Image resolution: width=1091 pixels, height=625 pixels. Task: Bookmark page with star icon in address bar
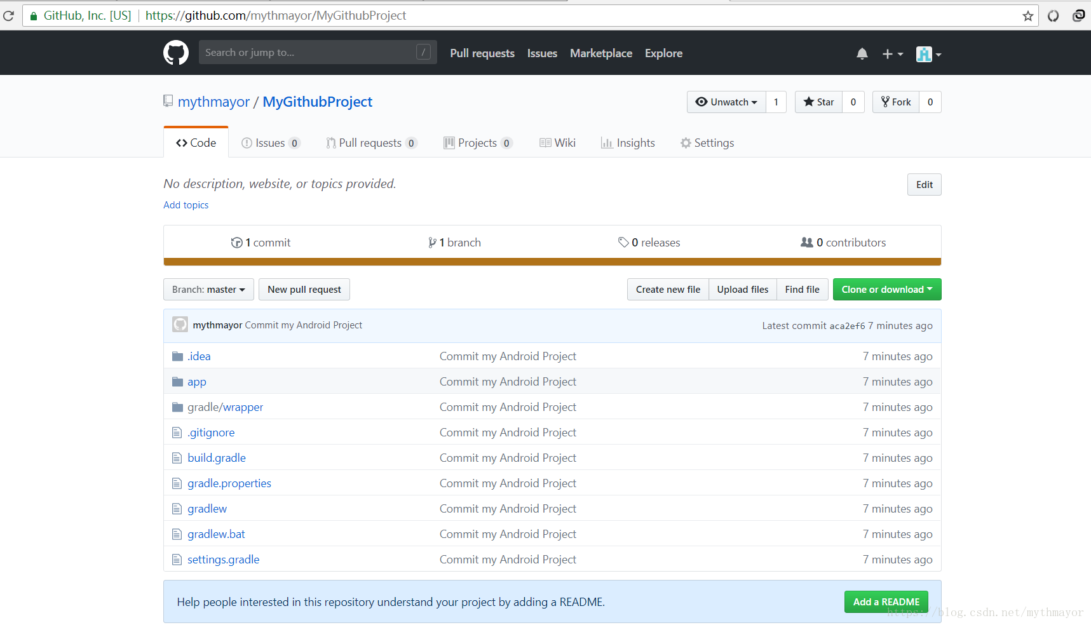click(1027, 16)
